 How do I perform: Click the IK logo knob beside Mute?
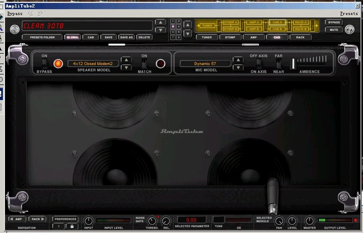pyautogui.click(x=350, y=29)
